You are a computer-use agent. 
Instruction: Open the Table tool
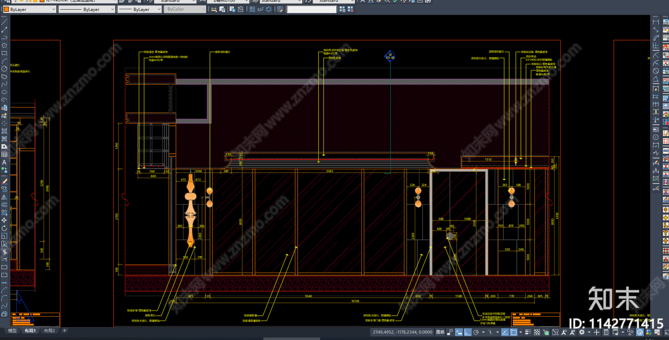[4, 155]
